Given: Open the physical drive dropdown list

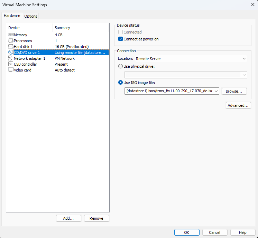Looking at the screenshot, I should pyautogui.click(x=244, y=75).
